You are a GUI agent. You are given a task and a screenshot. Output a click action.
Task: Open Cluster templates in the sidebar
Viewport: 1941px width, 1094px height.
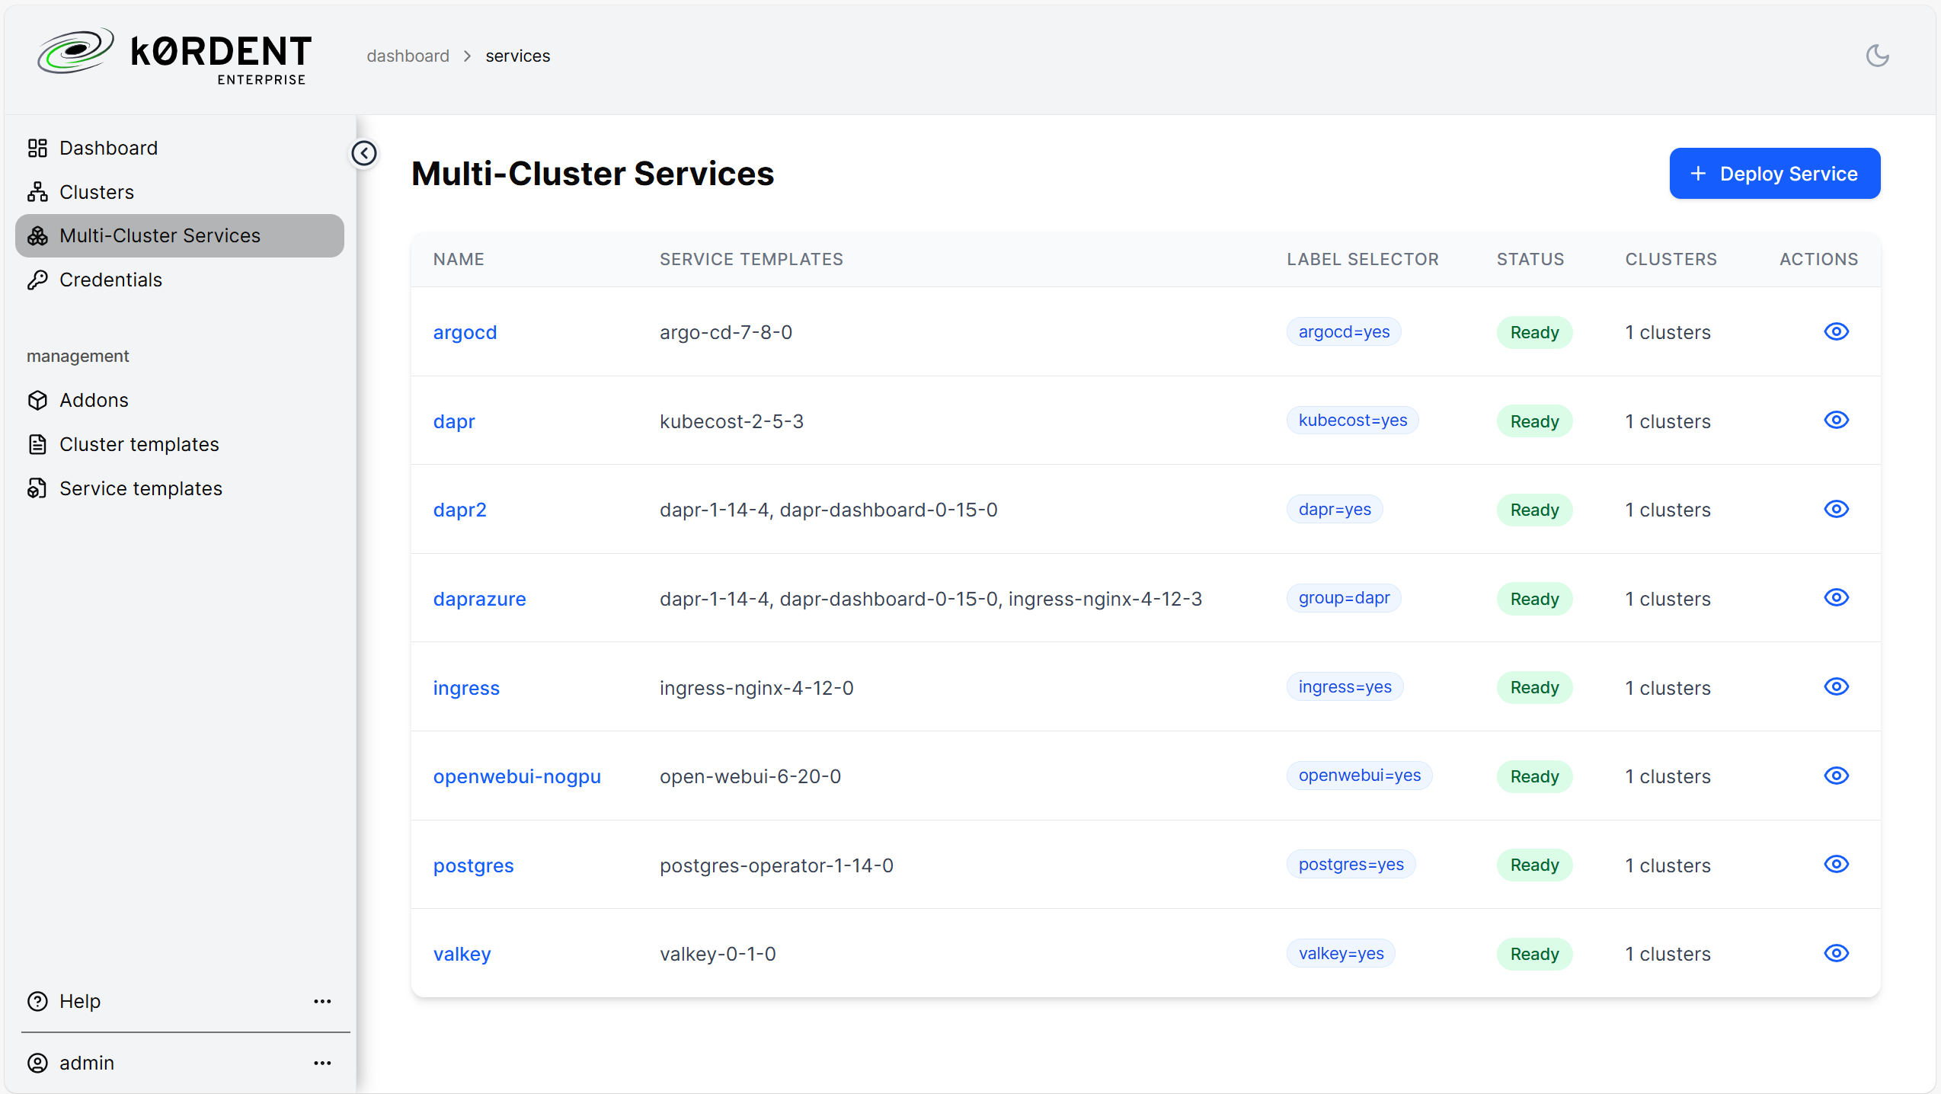[x=180, y=444]
